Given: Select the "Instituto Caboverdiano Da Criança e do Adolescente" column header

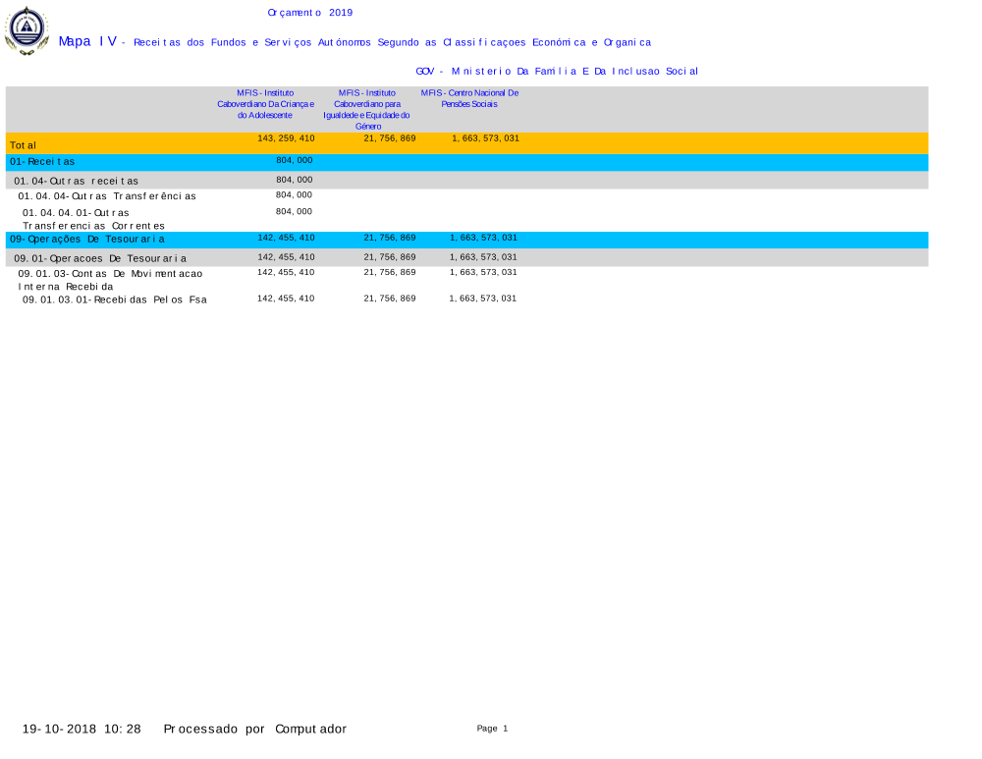Looking at the screenshot, I should (x=265, y=104).
